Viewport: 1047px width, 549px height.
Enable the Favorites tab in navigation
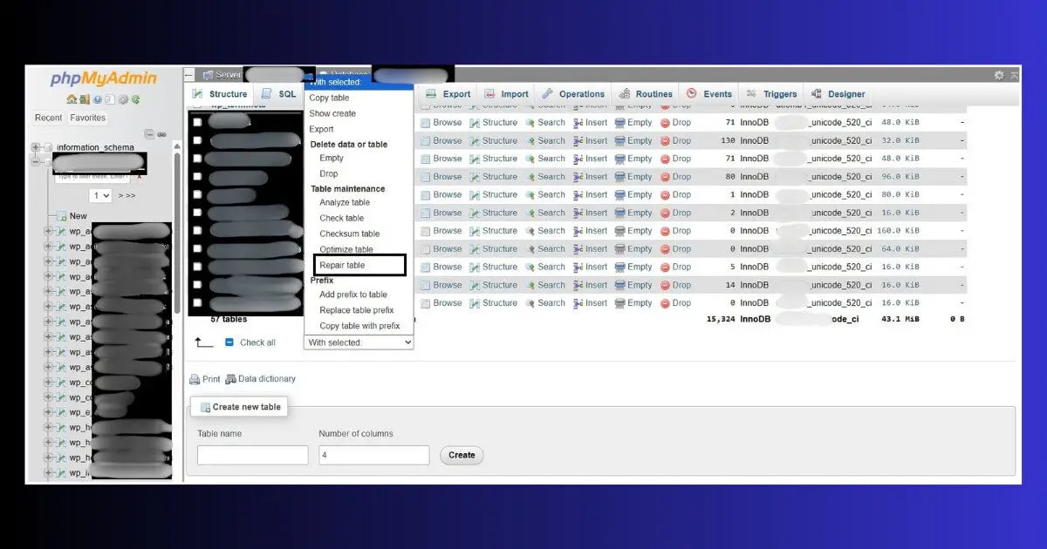pyautogui.click(x=87, y=118)
